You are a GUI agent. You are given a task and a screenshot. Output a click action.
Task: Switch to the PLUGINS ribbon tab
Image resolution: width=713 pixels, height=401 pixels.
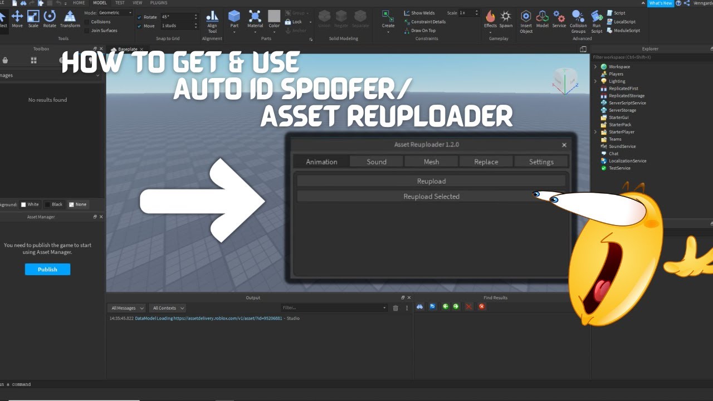pos(159,3)
